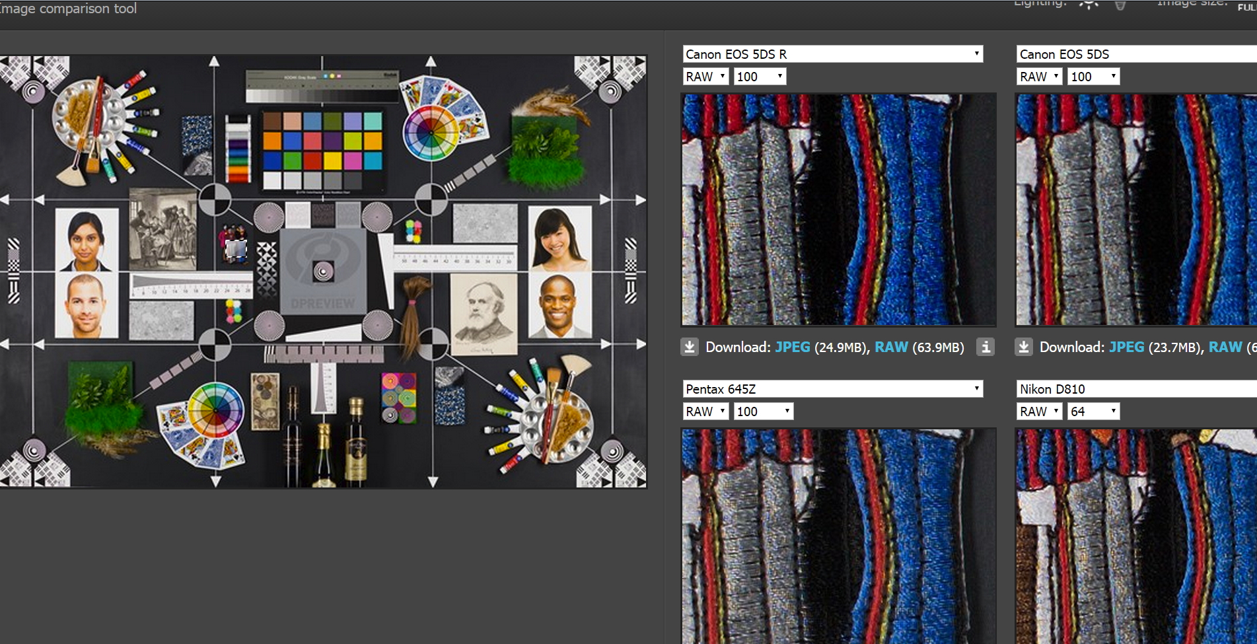Expand the RAW format dropdown for Canon EOS 5DS R
This screenshot has height=644, width=1257.
click(705, 77)
